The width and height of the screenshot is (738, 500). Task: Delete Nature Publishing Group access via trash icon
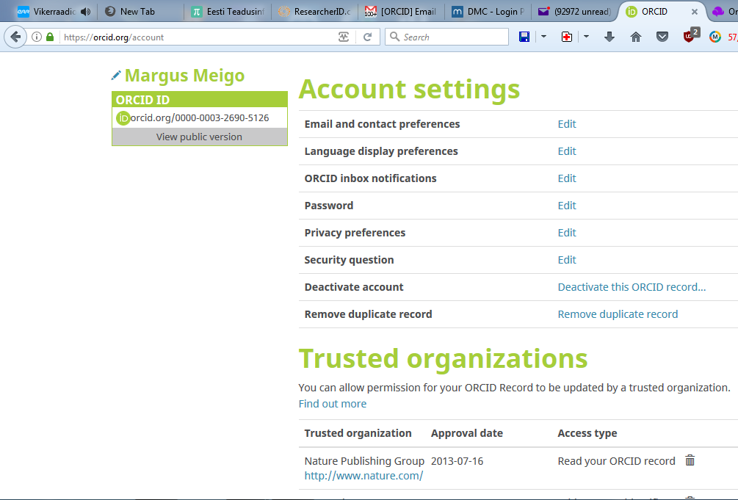click(x=690, y=460)
